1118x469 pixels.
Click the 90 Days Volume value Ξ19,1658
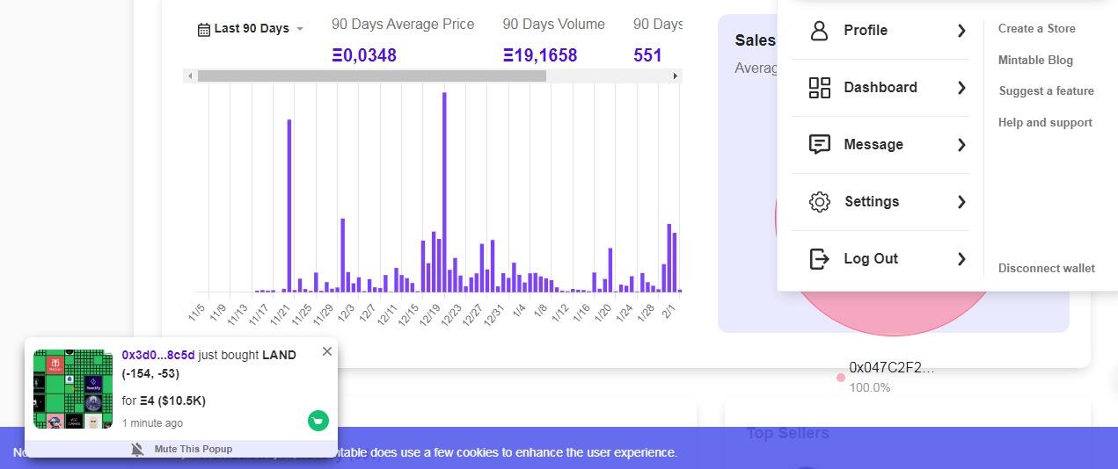[x=540, y=55]
